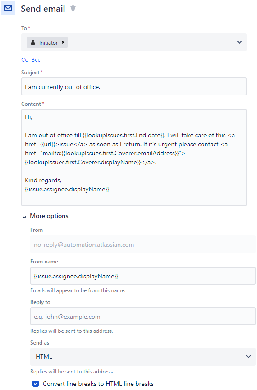Click the disabled From address field
This screenshot has height=390, width=257.
[x=142, y=245]
